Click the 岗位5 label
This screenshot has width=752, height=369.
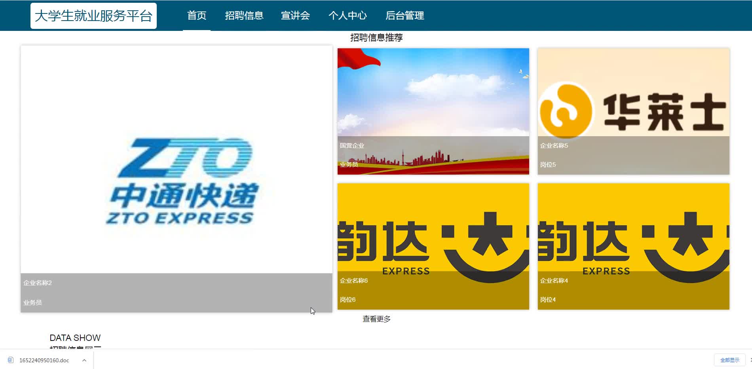(548, 164)
